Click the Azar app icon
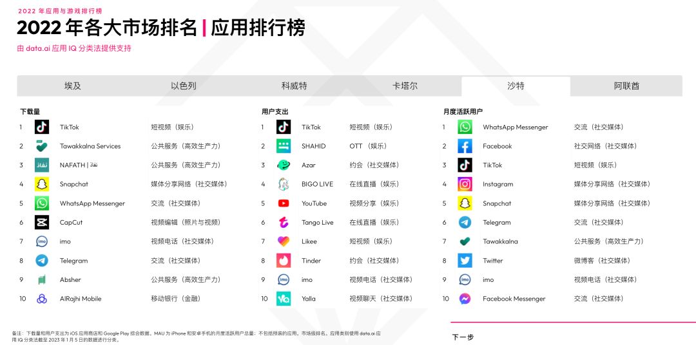 click(284, 165)
